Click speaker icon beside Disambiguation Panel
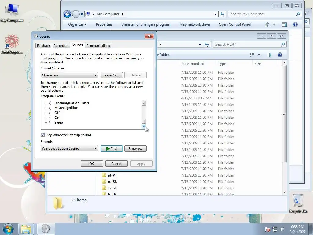 (50, 103)
